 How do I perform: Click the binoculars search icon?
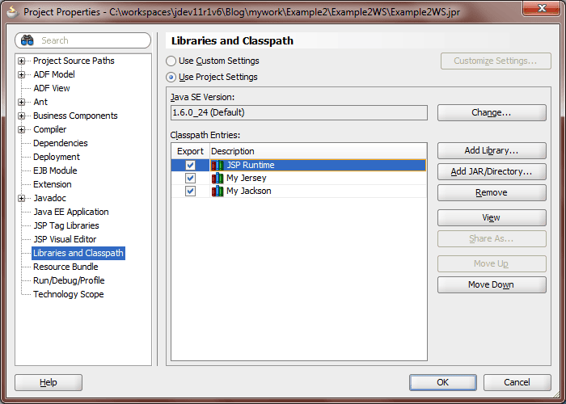coord(27,40)
